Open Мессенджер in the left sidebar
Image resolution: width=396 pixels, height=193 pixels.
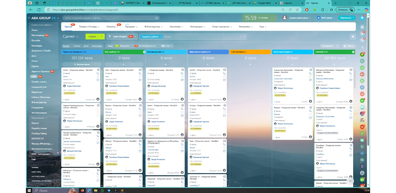[38, 35]
